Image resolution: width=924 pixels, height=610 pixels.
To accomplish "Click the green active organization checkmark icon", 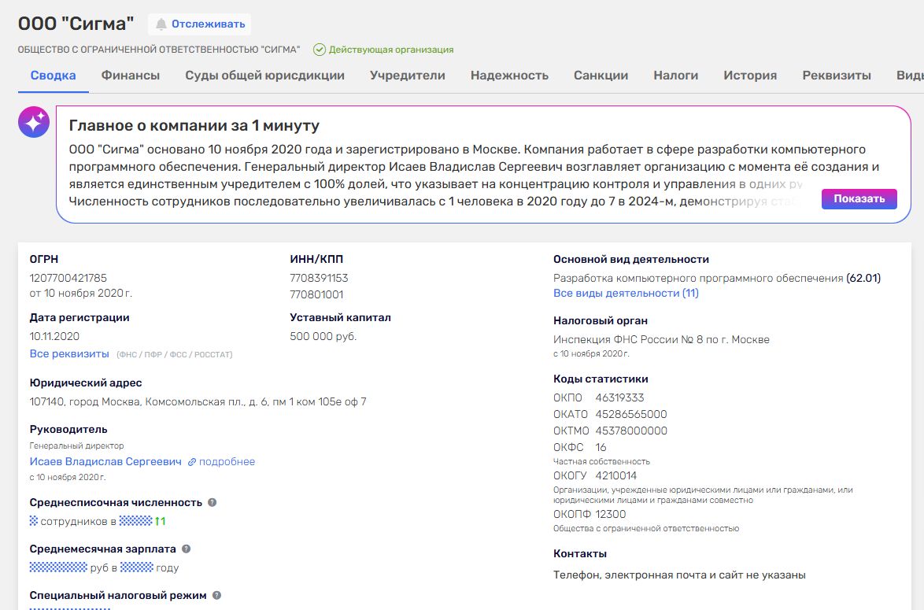I will point(320,50).
